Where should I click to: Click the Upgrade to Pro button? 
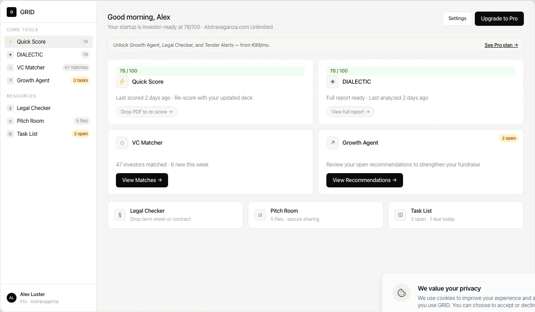499,19
